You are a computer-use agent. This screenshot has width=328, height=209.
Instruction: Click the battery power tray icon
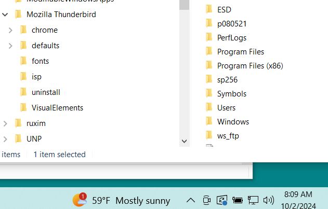(238, 200)
